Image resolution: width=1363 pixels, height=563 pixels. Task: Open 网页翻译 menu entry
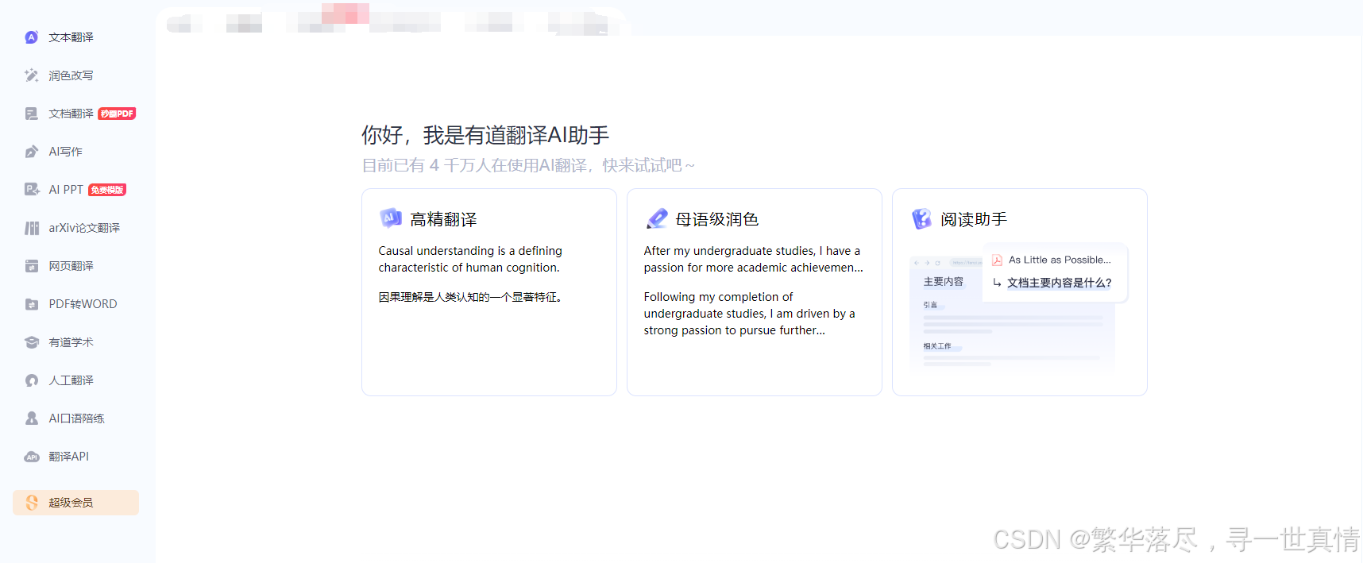click(71, 266)
